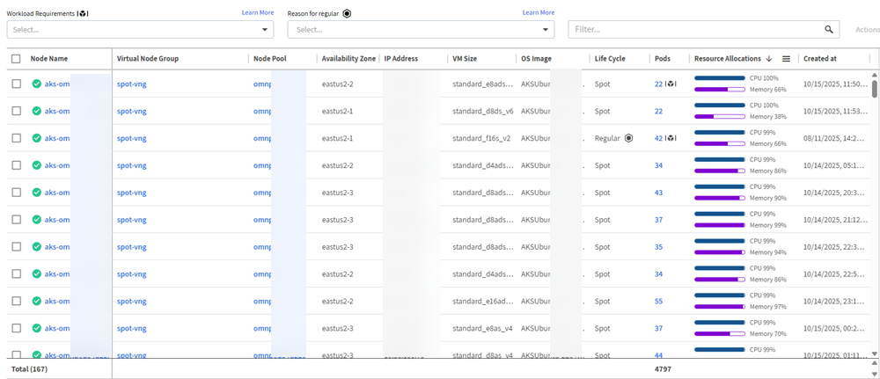Open Learn More link above Workload Requirements
The image size is (880, 379).
click(258, 12)
